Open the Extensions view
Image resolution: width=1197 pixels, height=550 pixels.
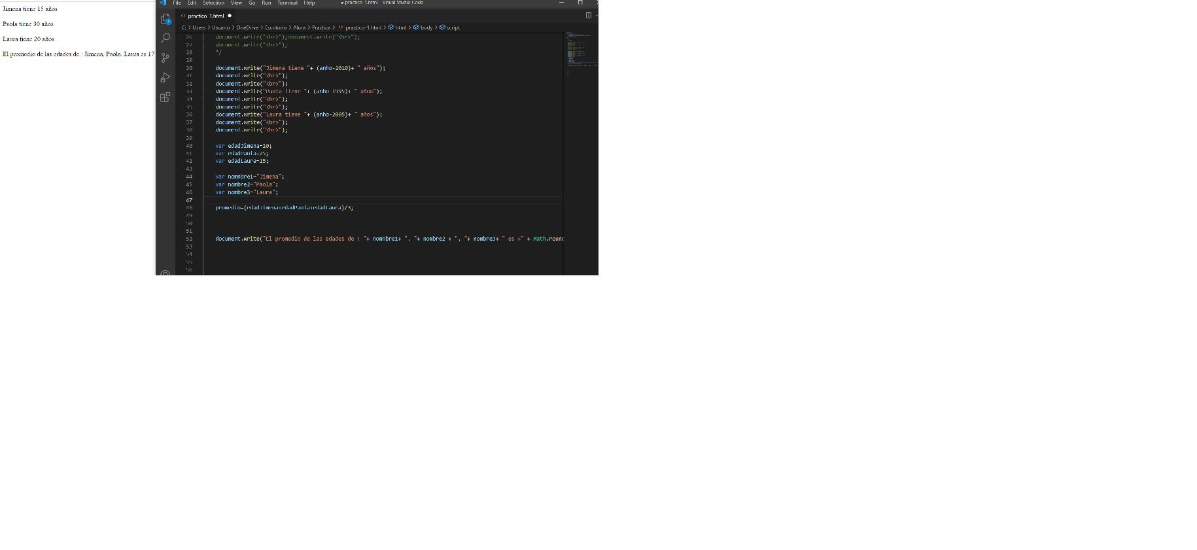pyautogui.click(x=165, y=97)
